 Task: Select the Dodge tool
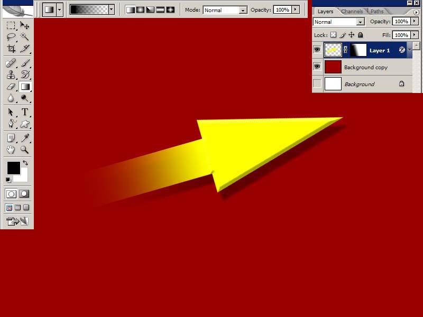[x=24, y=98]
